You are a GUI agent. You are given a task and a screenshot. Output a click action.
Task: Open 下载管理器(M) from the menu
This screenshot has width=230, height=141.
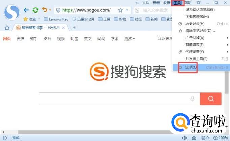coord(200,17)
